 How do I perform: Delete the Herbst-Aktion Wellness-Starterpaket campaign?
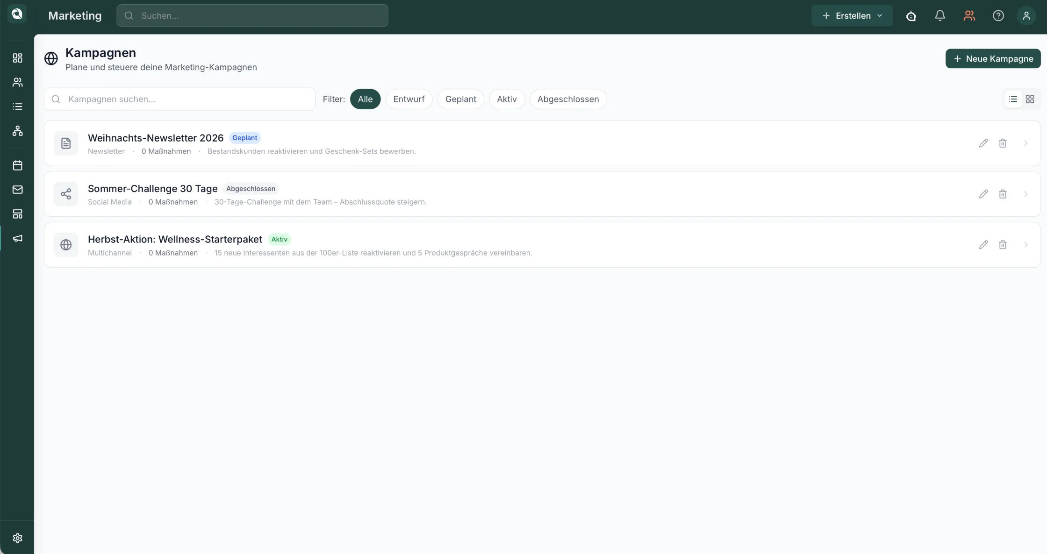[1003, 245]
